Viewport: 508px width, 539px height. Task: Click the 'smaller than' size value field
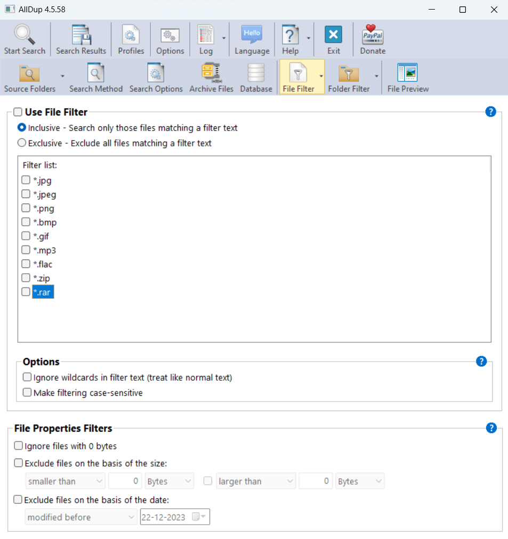click(x=125, y=481)
